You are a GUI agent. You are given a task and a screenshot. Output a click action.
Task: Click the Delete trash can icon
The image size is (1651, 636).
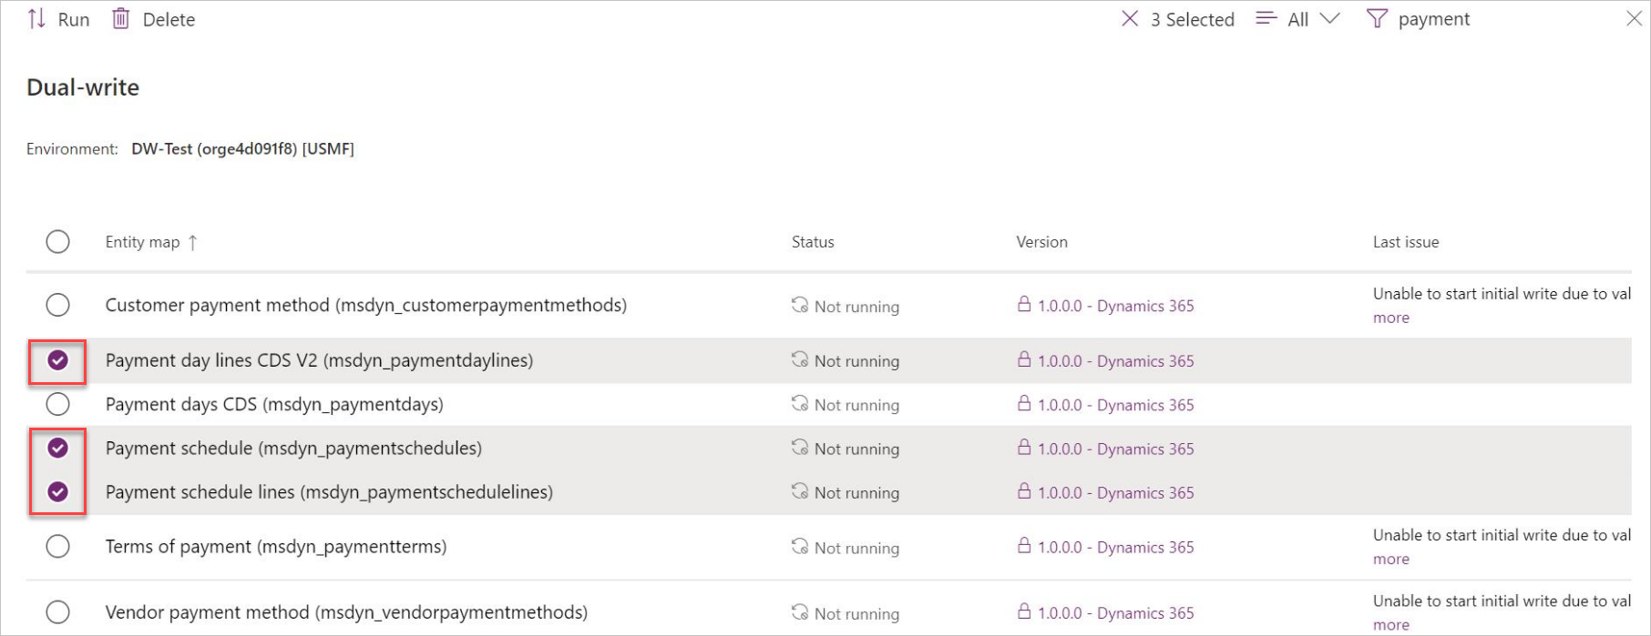pyautogui.click(x=120, y=19)
